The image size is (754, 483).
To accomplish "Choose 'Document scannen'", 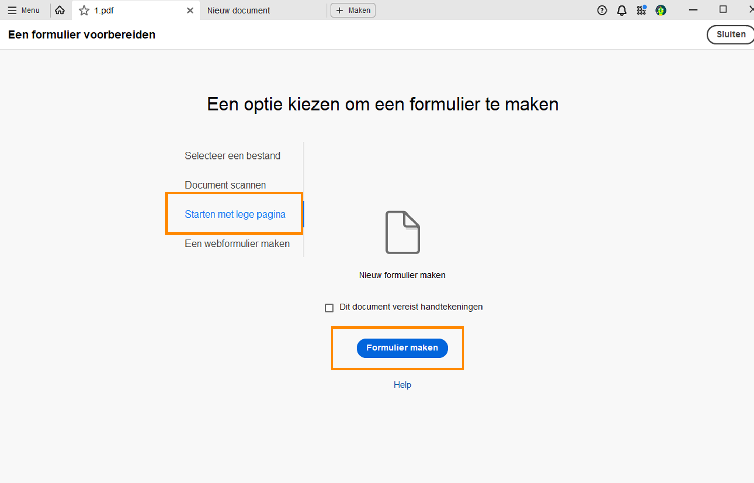I will [x=225, y=185].
